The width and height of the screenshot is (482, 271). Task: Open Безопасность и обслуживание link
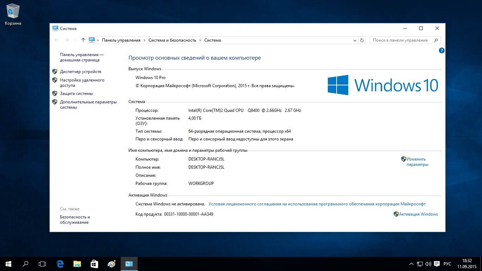75,219
